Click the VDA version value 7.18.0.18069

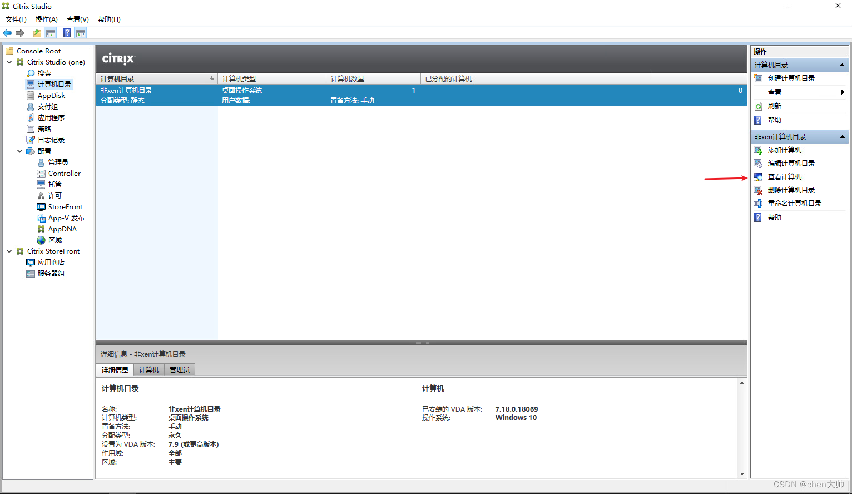tap(517, 409)
